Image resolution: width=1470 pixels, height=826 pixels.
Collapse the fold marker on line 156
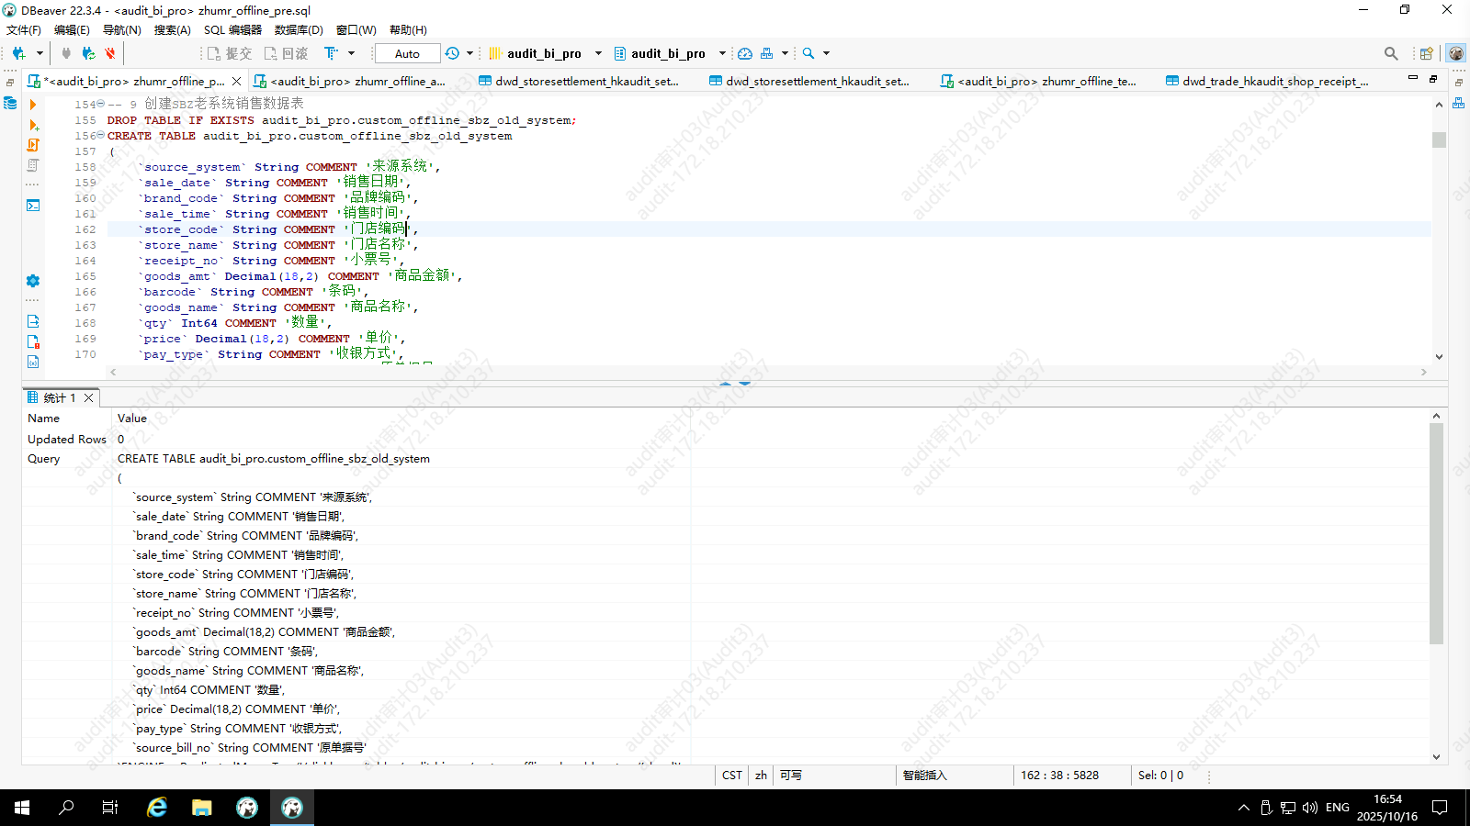click(x=101, y=136)
